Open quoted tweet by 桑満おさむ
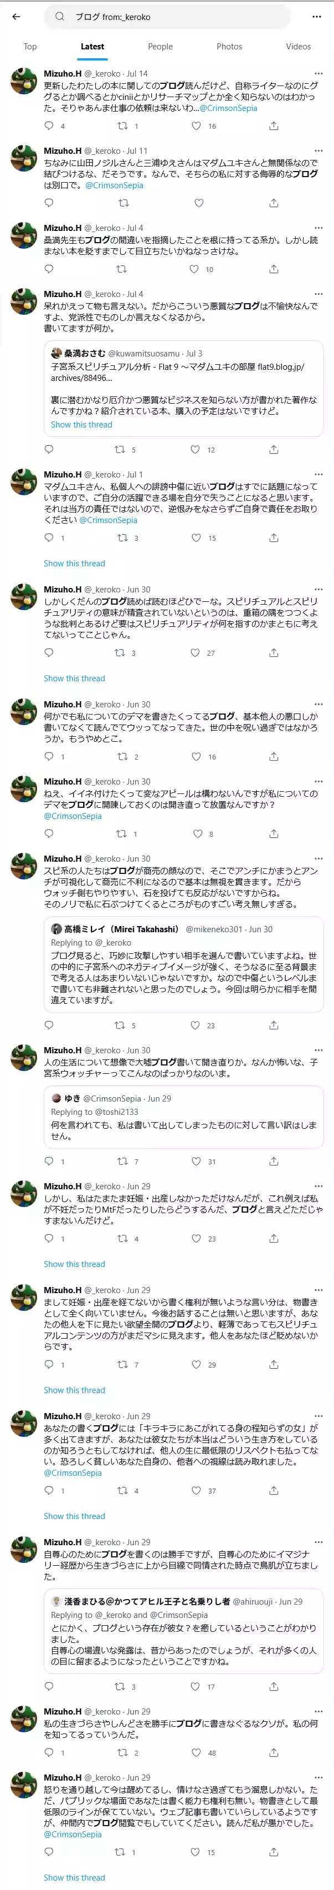 click(183, 389)
